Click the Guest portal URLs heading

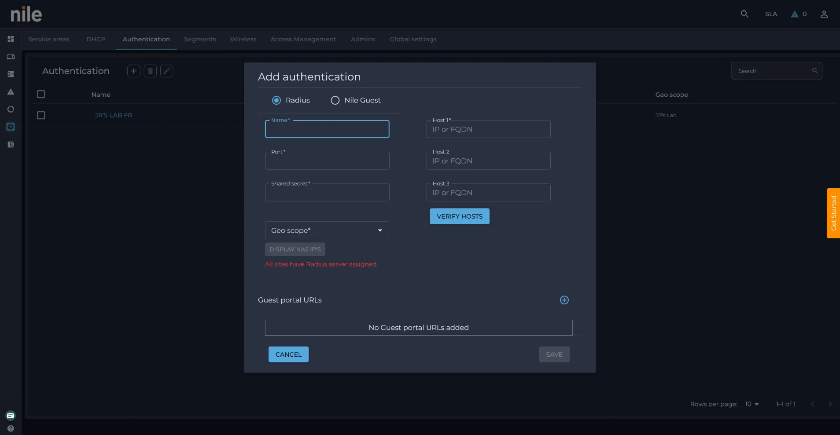(290, 300)
